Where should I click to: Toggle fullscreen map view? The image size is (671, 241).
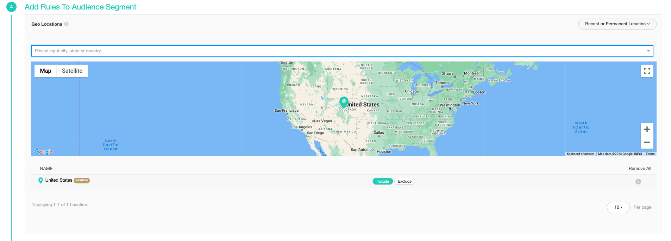click(x=647, y=71)
